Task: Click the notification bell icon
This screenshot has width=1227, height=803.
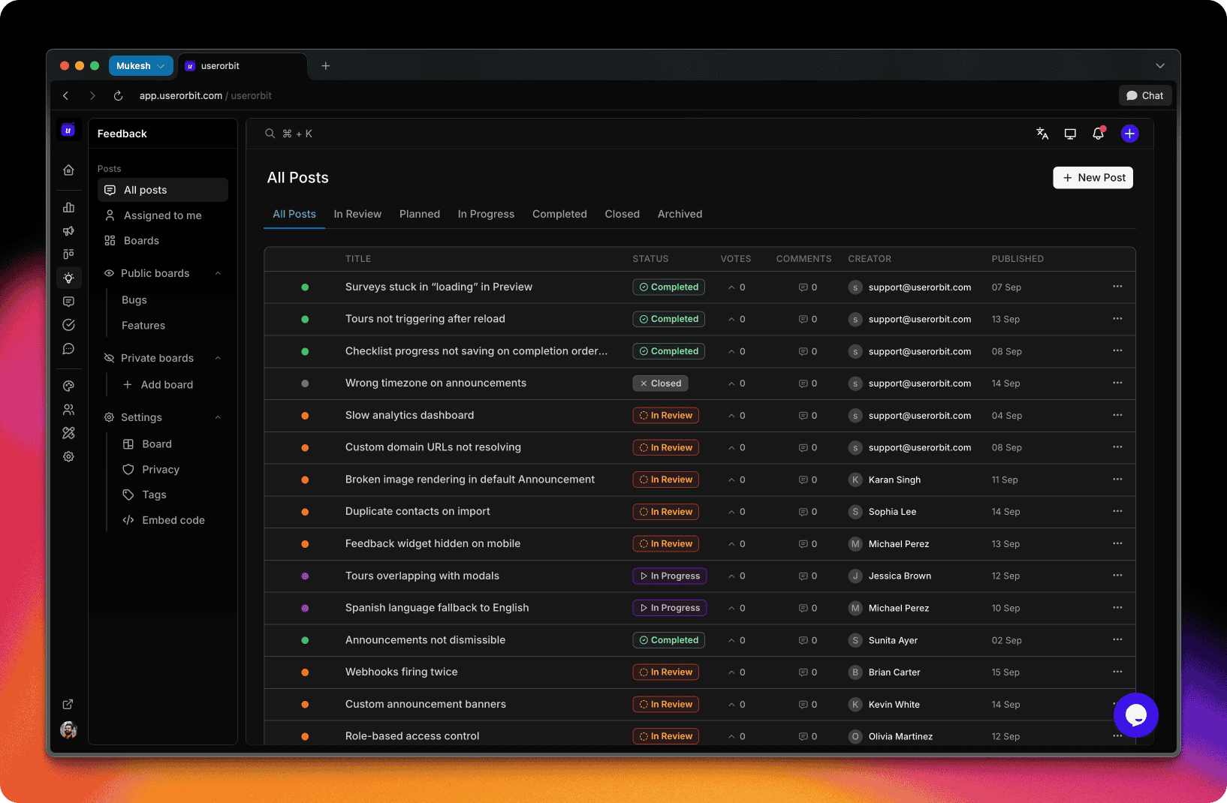Action: 1098,134
